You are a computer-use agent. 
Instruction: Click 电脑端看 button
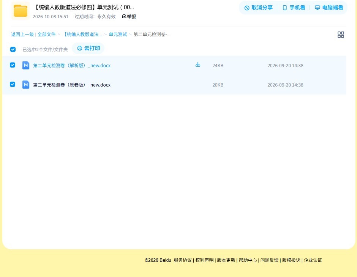[x=329, y=8]
